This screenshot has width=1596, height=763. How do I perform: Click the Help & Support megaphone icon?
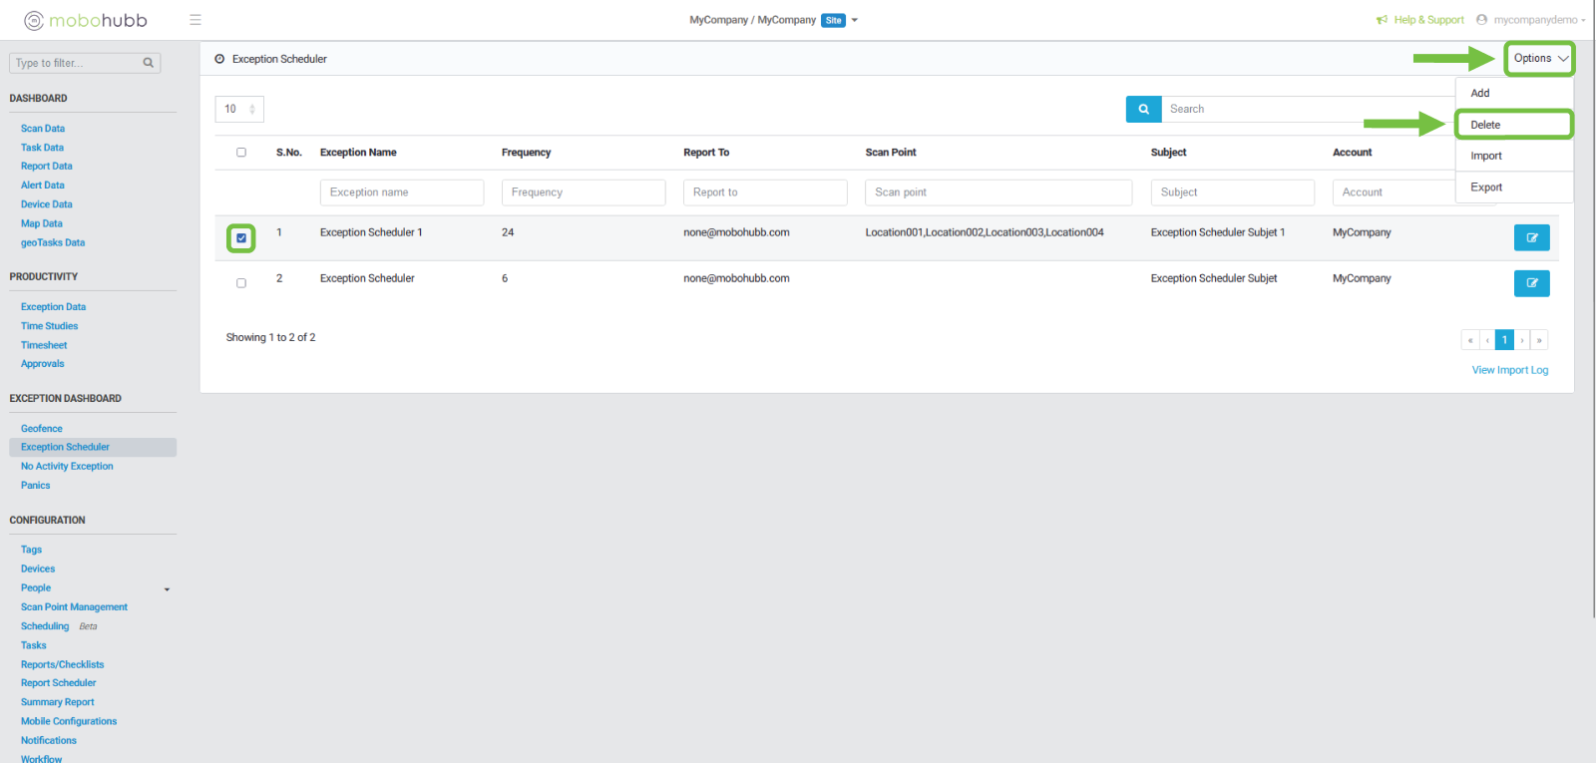pyautogui.click(x=1382, y=20)
